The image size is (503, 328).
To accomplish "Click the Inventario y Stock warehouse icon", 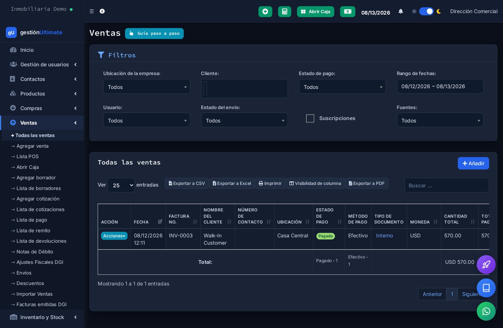I will [x=13, y=317].
